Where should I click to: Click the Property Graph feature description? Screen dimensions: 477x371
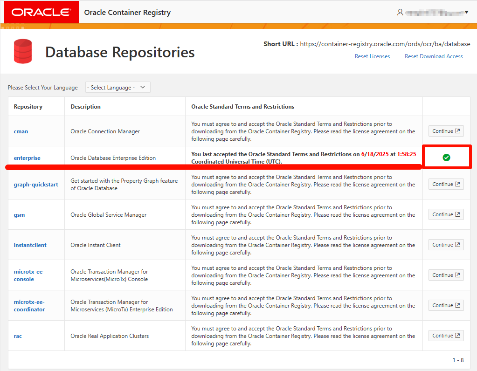tap(124, 184)
